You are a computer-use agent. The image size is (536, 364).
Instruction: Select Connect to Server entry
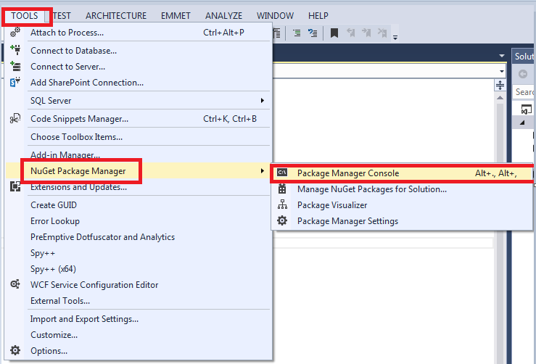[x=139, y=67]
